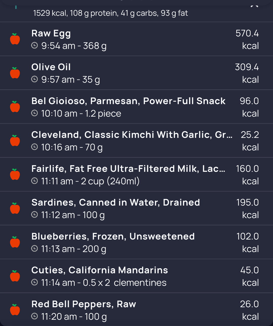The image size is (273, 326).
Task: Tap the apple icon beside Red Bell Peppers
Action: click(x=15, y=310)
